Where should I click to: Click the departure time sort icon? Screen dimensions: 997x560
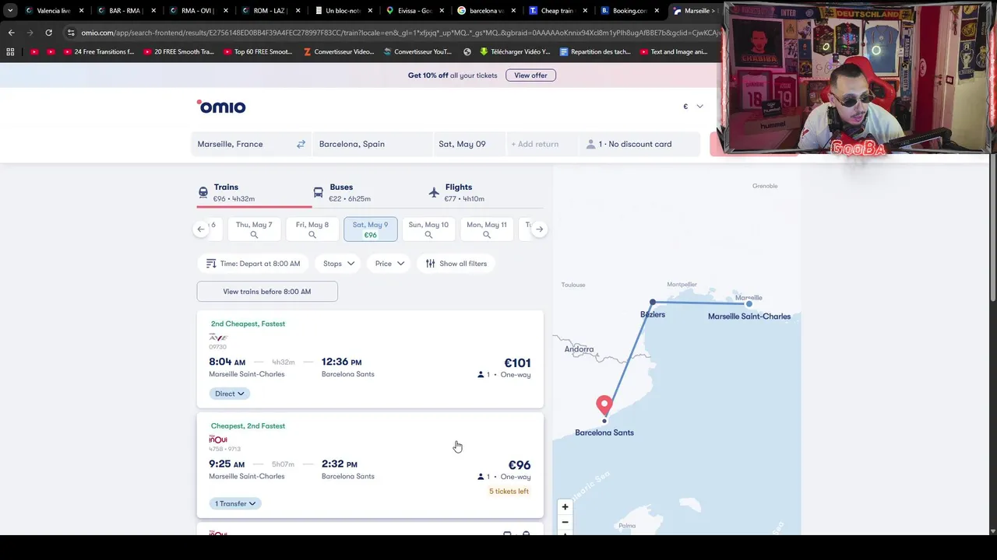[211, 264]
